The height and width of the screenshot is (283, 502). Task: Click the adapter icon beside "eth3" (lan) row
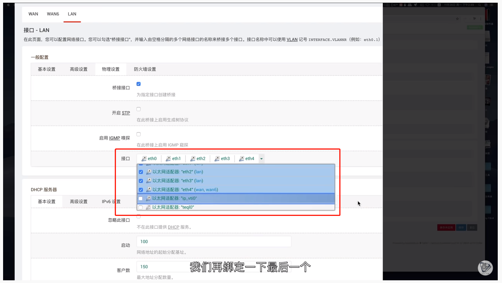tap(148, 181)
